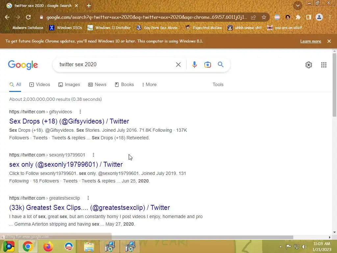Open a new tab with the plus button

tap(89, 6)
